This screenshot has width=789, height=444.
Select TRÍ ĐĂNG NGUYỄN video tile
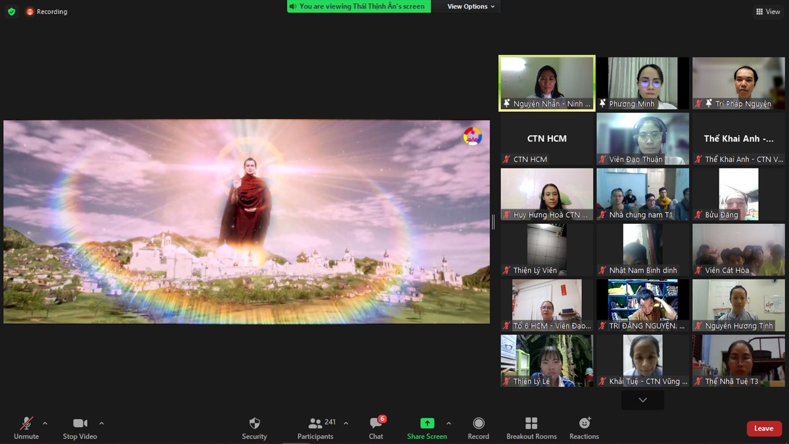[x=643, y=305]
